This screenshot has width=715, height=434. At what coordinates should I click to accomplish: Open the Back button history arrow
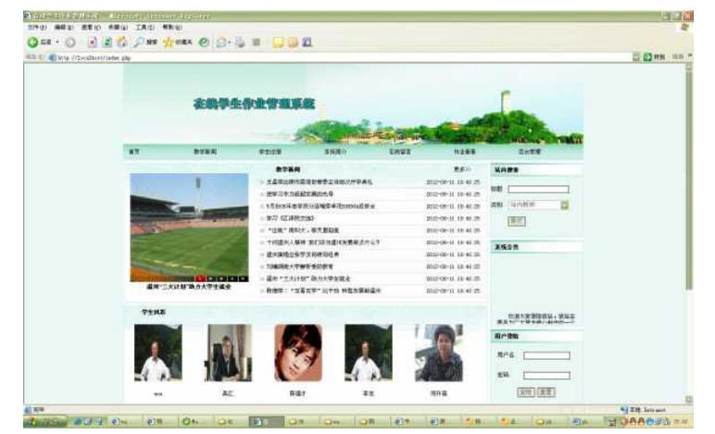click(x=57, y=43)
